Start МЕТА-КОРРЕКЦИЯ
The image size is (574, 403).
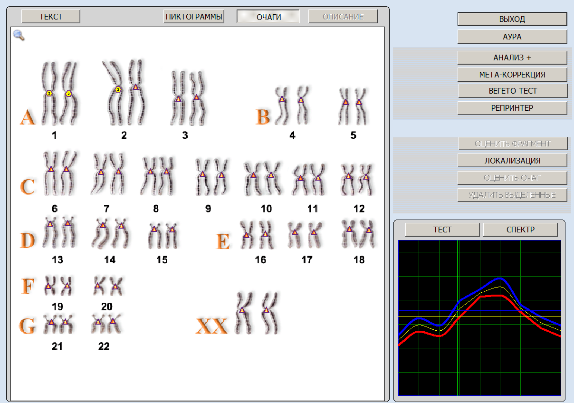coord(512,75)
